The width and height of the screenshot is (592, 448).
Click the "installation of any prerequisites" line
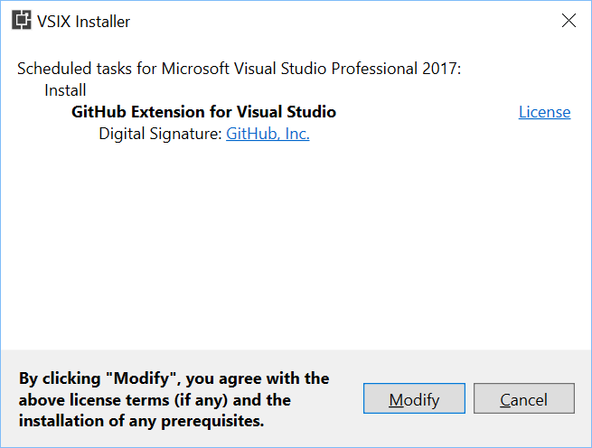141,421
